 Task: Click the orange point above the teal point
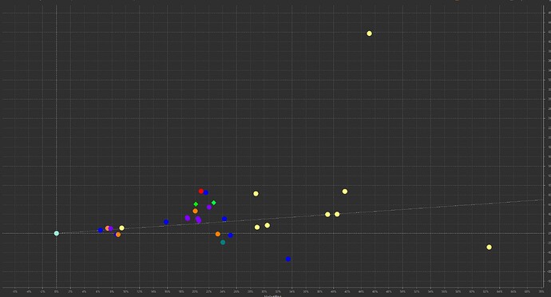pyautogui.click(x=217, y=234)
